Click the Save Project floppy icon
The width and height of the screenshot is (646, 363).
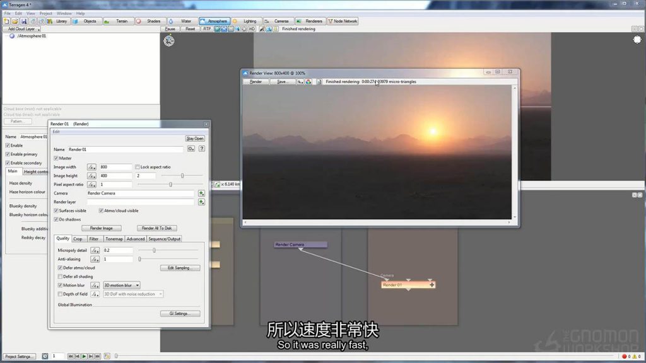pyautogui.click(x=23, y=21)
